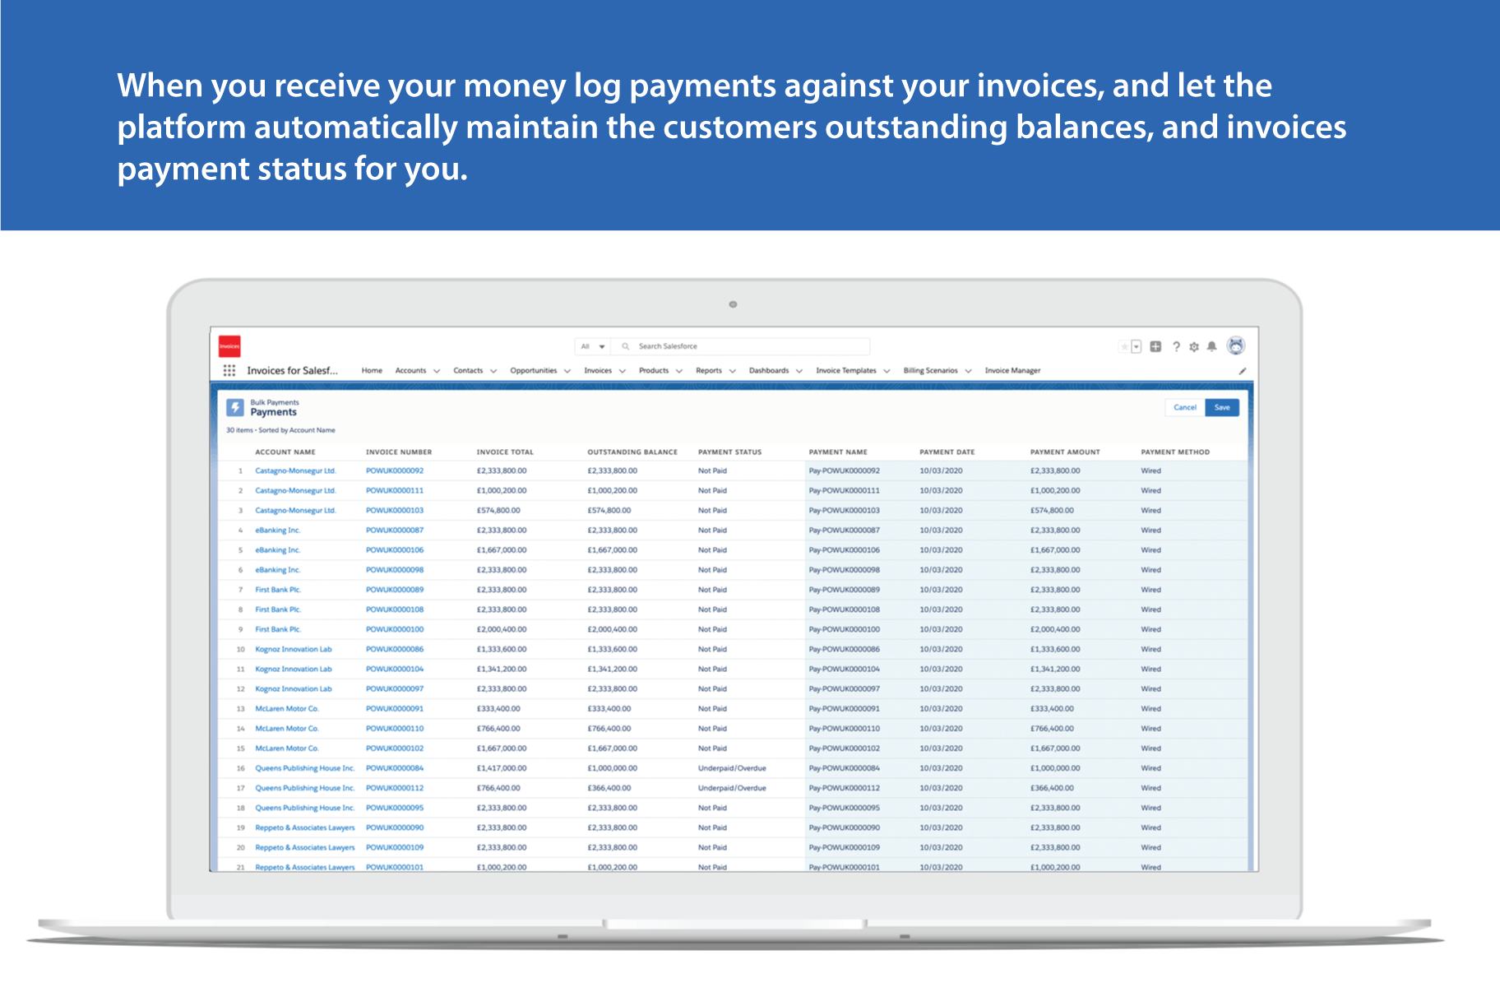Open the global actions plus icon

[1155, 346]
